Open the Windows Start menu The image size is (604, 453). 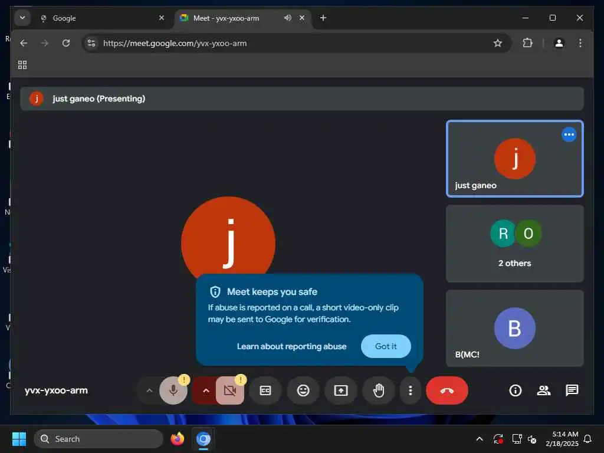[19, 439]
